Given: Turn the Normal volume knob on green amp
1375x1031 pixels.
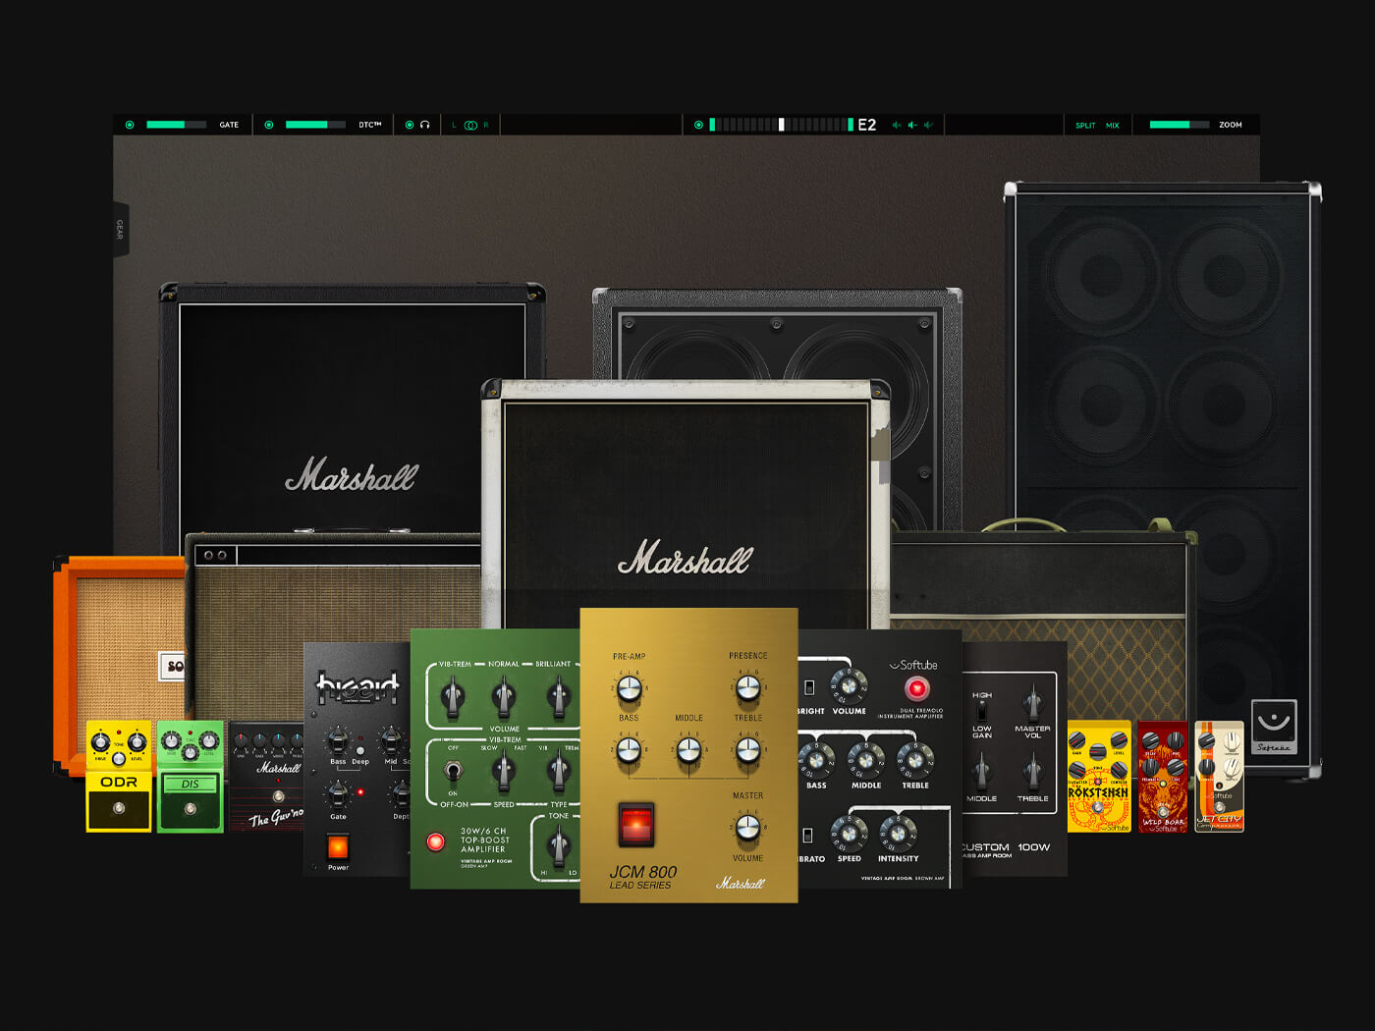Looking at the screenshot, I should coord(504,697).
